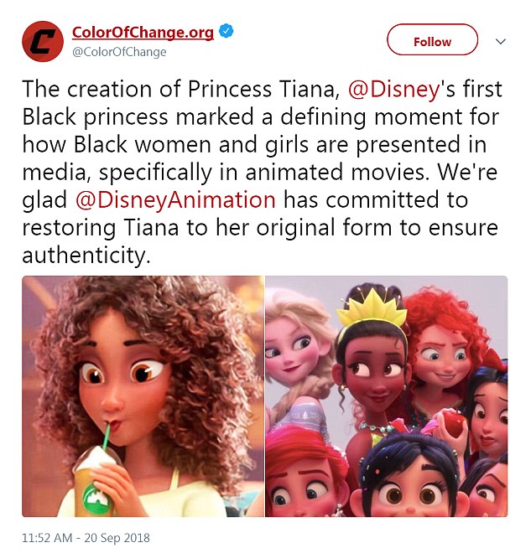
Task: Open the ColorOfChange profile avatar
Action: (x=43, y=41)
